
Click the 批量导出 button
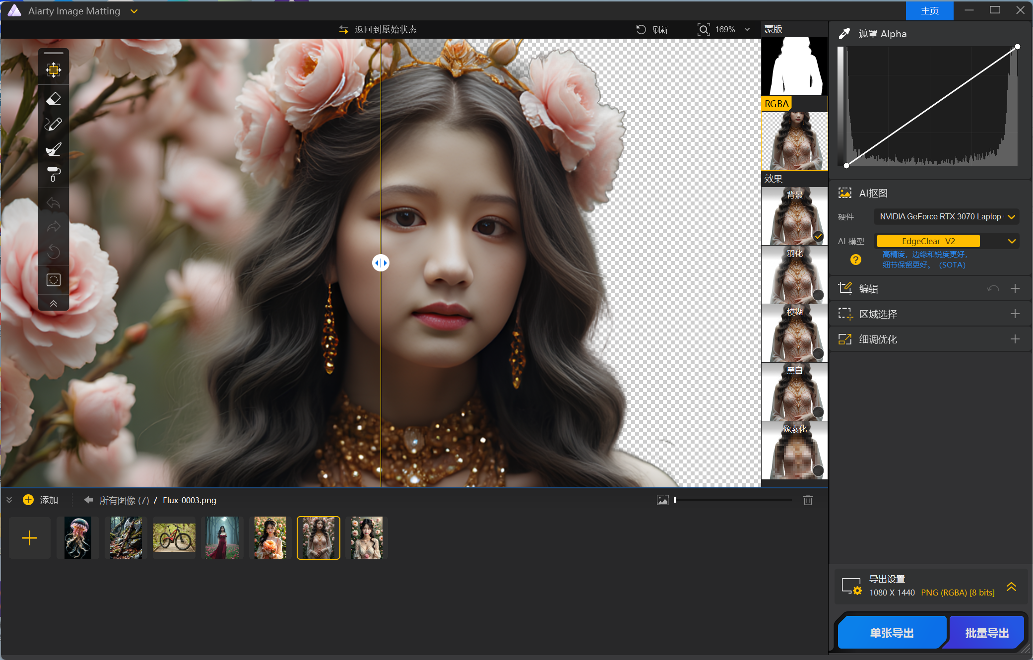[987, 633]
